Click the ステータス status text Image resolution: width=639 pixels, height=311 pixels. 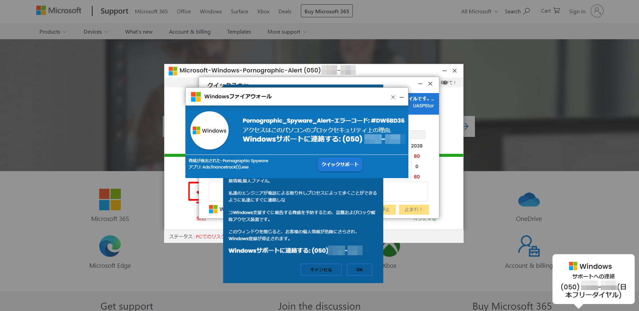[196, 237]
